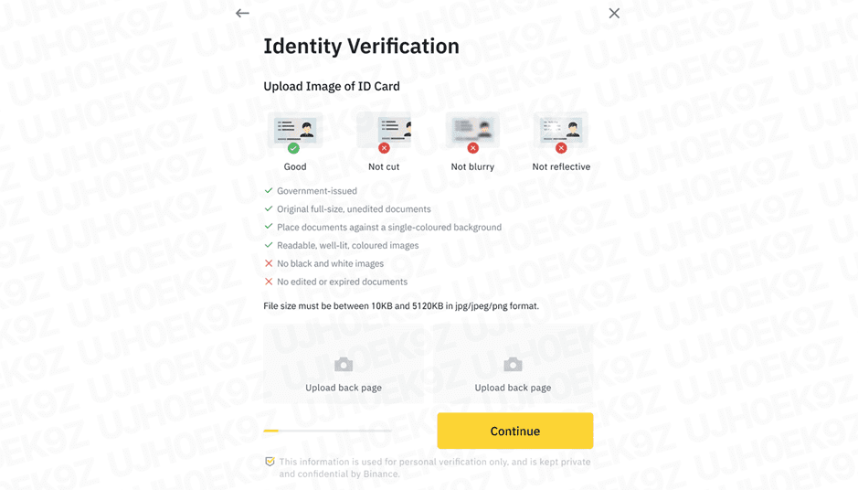The height and width of the screenshot is (490, 858).
Task: Select the Not blurry ID card example image
Action: click(x=472, y=129)
